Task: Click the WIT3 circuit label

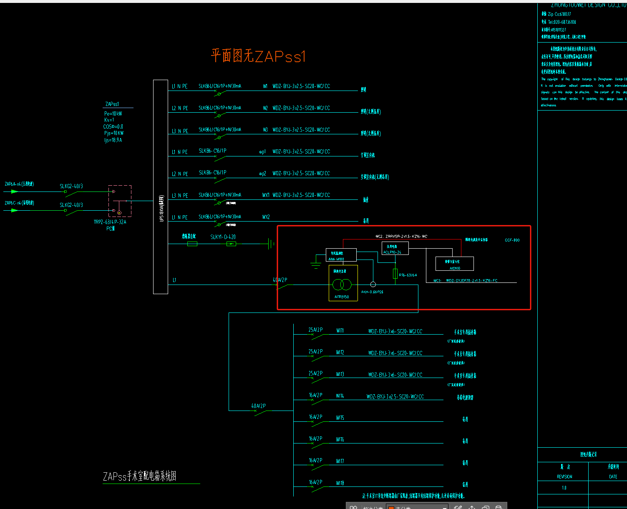Action: 340,374
